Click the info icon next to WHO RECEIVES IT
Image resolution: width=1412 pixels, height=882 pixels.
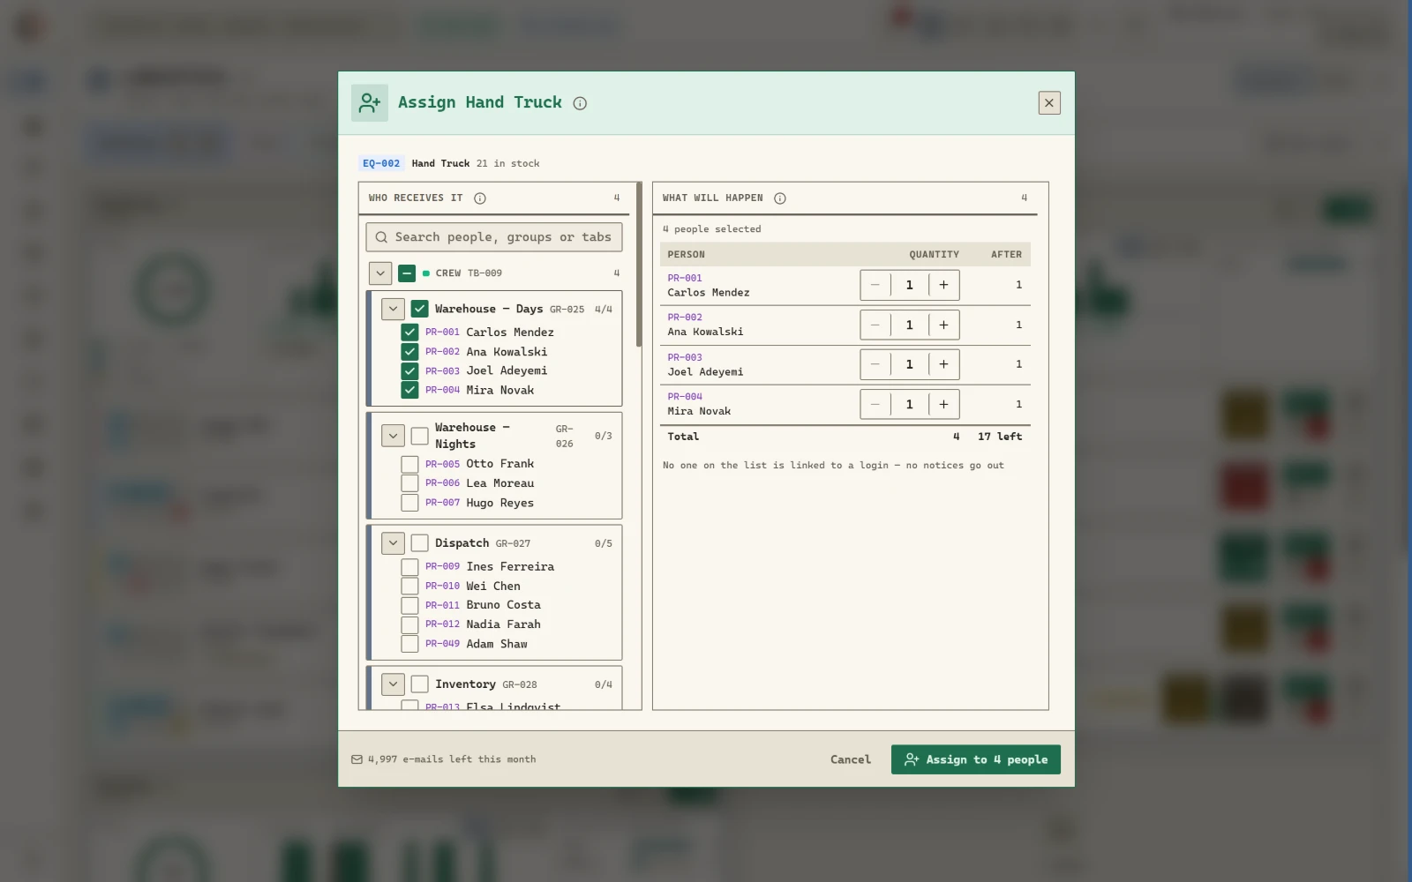480,198
